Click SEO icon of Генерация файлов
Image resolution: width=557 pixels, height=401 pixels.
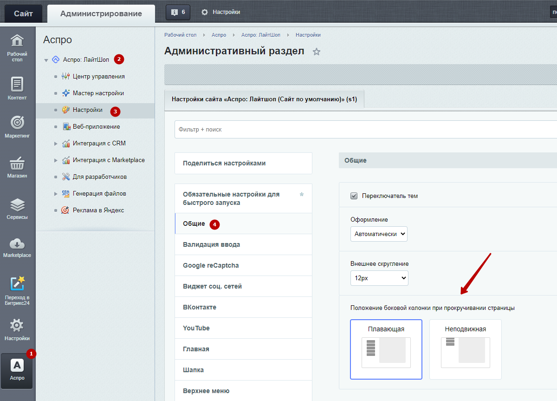pos(65,193)
